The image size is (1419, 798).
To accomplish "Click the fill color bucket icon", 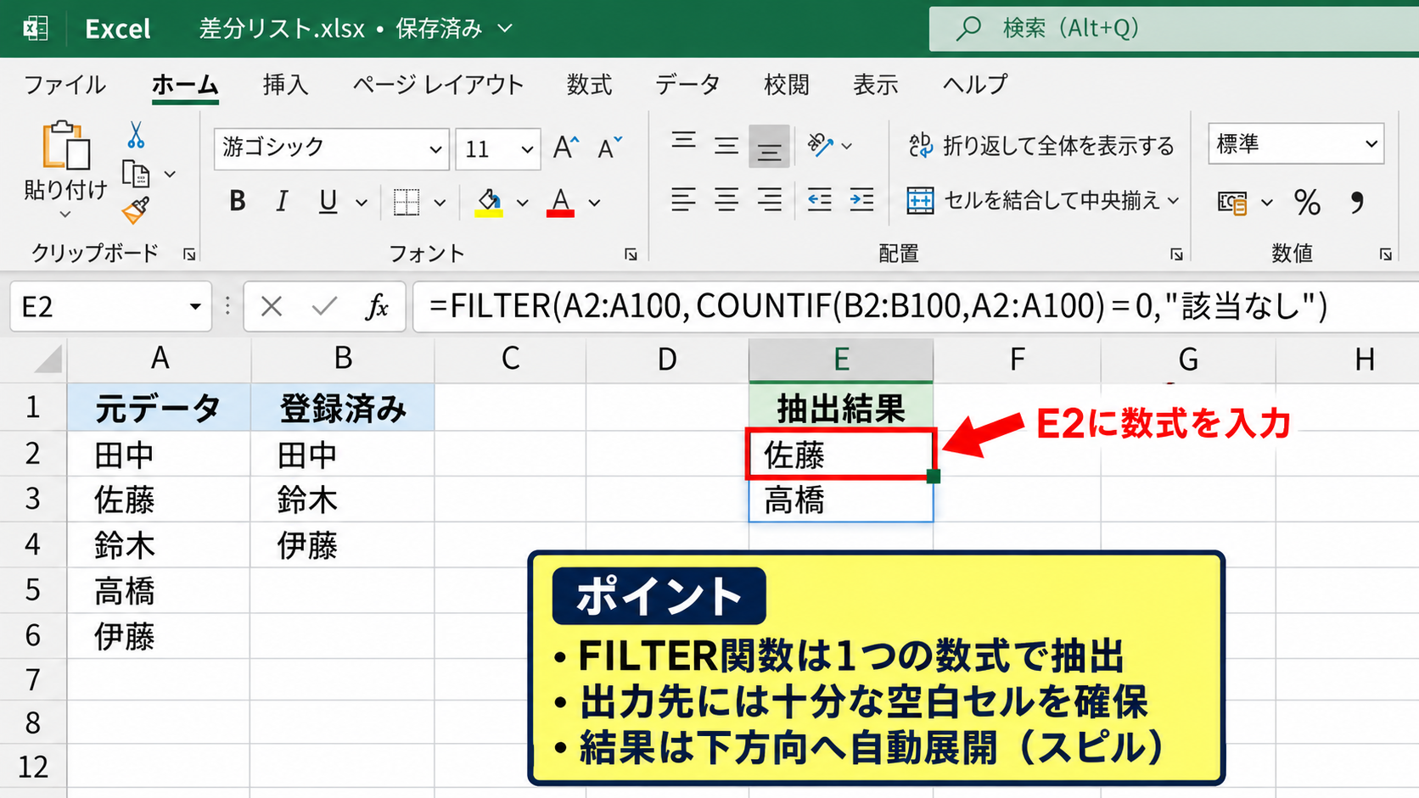I will [489, 203].
